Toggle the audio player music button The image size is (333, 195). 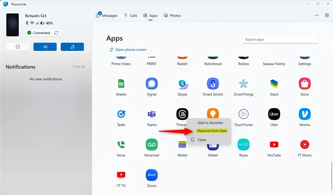tap(72, 47)
